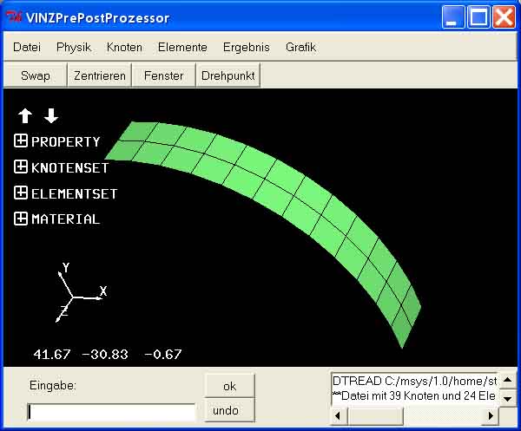This screenshot has height=431, width=521.
Task: Click the log scroll up arrow
Action: pyautogui.click(x=507, y=380)
